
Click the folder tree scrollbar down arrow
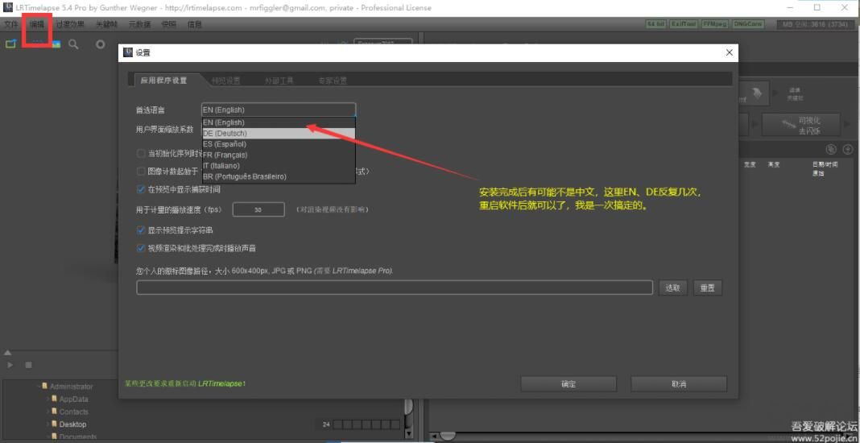coord(408,433)
